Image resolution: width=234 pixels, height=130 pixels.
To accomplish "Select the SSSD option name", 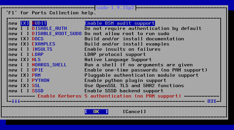I will pos(38,91).
